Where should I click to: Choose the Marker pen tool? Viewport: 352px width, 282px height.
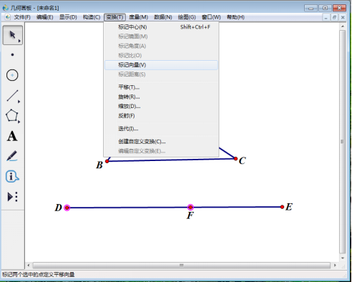coord(12,156)
